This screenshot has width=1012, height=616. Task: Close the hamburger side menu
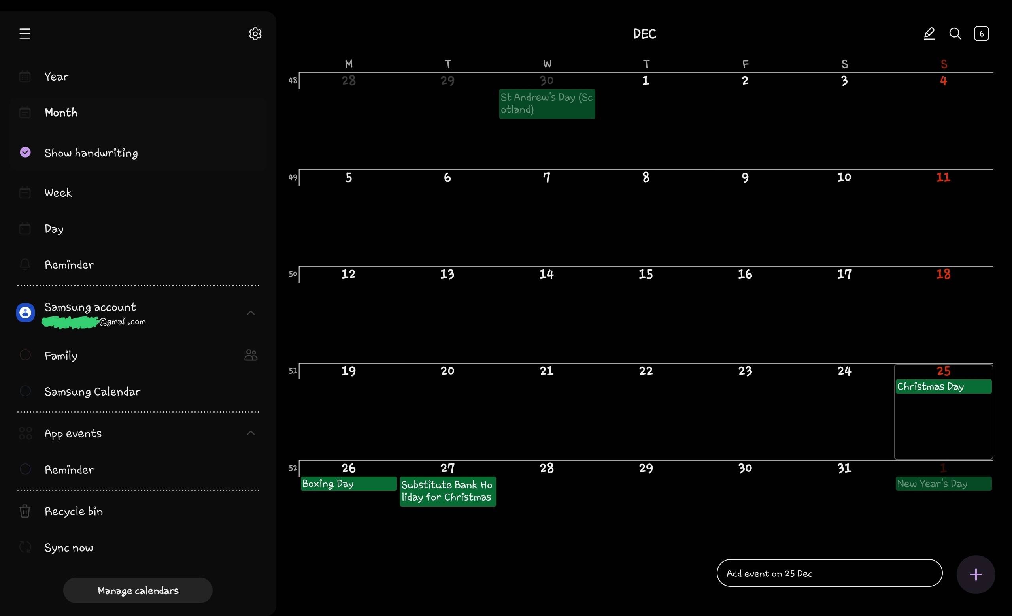[25, 34]
